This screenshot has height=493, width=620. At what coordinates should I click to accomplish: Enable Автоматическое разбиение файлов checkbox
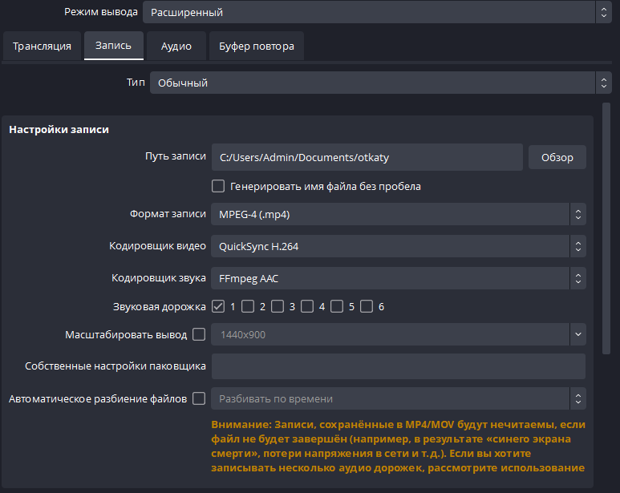coord(199,398)
